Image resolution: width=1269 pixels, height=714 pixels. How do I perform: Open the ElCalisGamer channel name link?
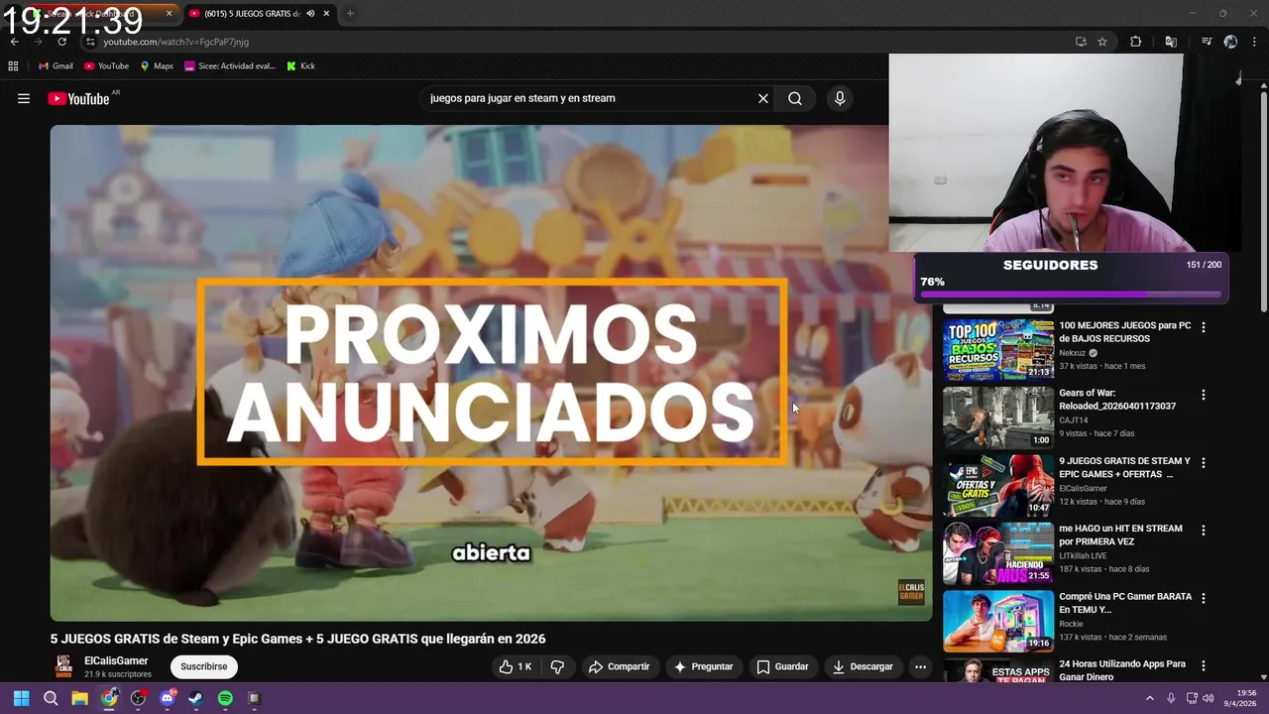116,660
